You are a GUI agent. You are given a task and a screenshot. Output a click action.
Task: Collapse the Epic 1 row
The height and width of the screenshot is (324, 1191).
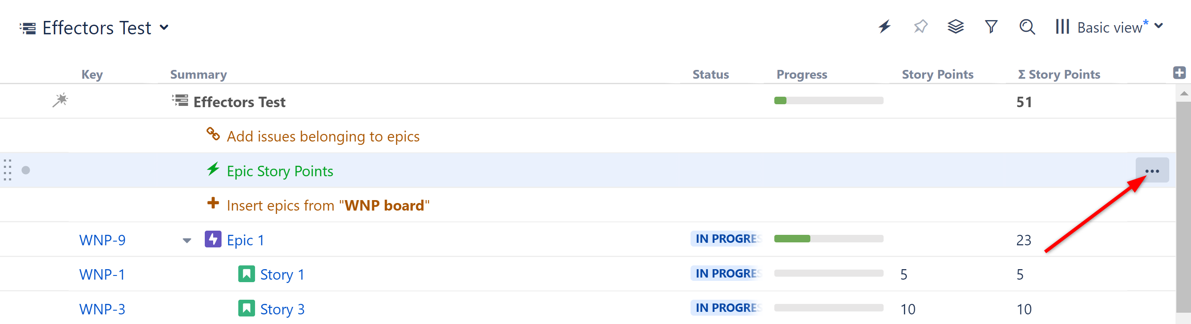[x=187, y=240]
